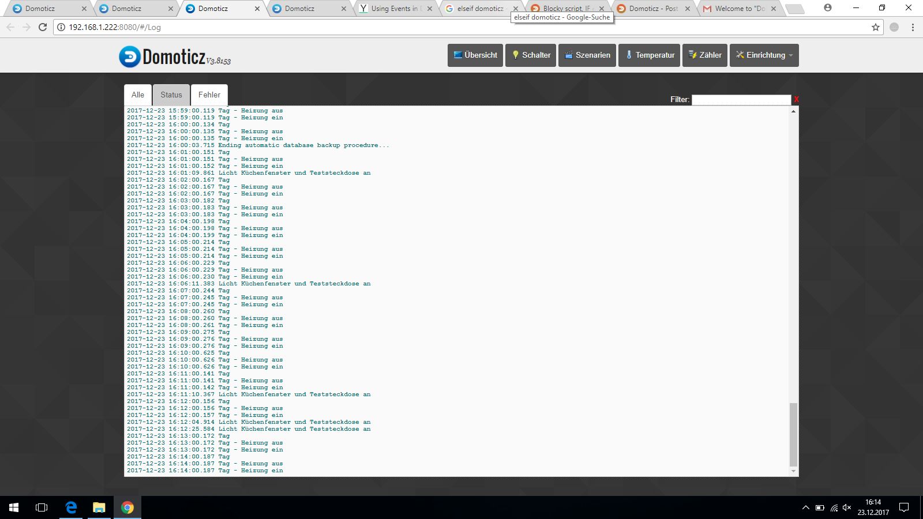Viewport: 923px width, 519px height.
Task: Launch Microsoft Edge from taskbar
Action: click(x=71, y=507)
